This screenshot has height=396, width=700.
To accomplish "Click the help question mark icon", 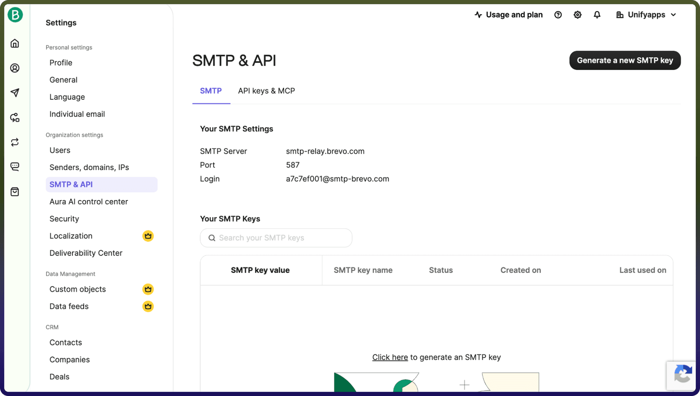I will pyautogui.click(x=558, y=15).
